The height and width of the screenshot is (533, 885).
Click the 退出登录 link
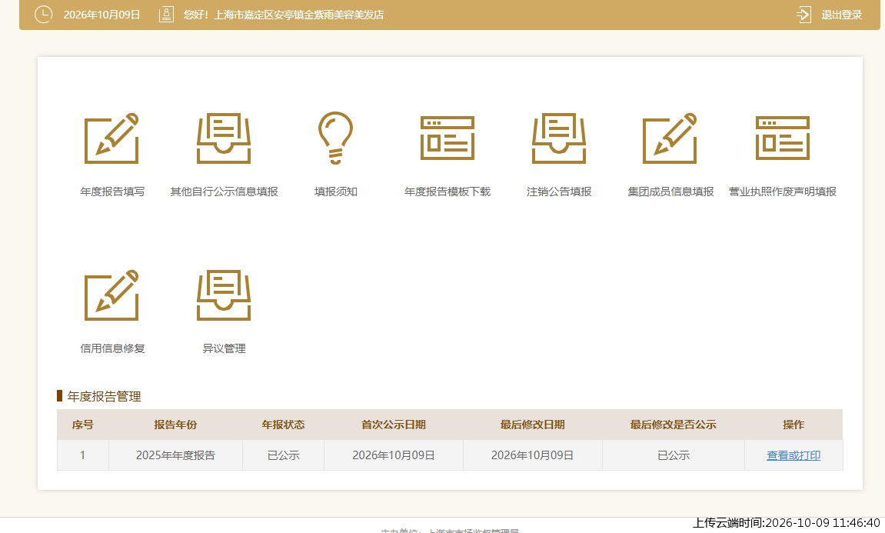coord(841,15)
